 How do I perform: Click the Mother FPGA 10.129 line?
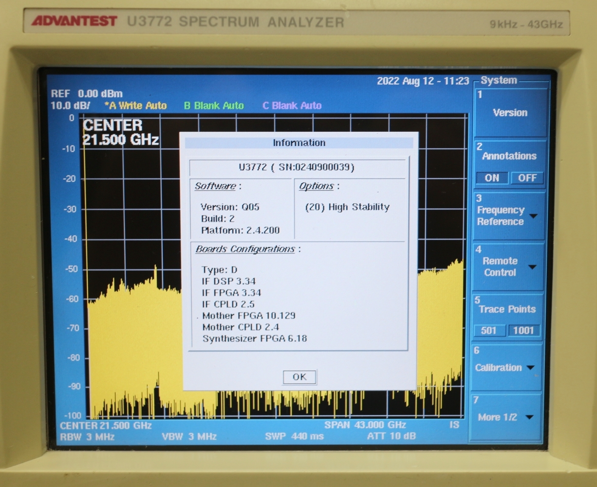click(x=249, y=315)
